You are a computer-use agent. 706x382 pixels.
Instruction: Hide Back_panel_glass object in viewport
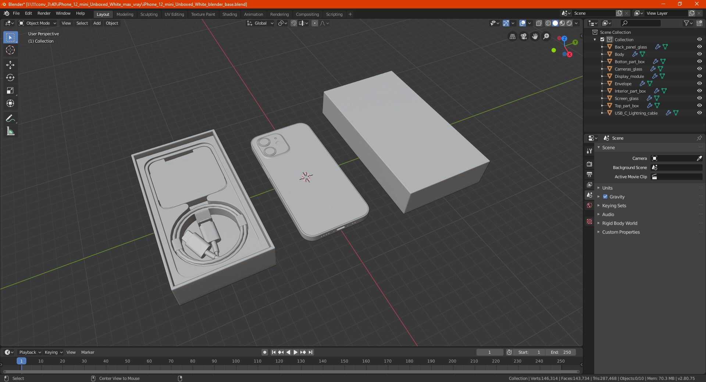click(699, 47)
